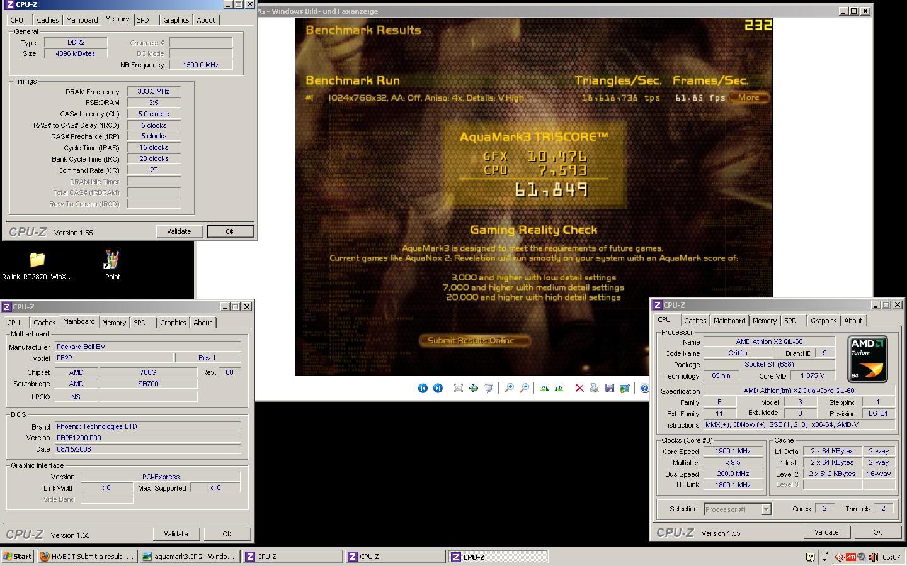Click Validate in the Mainboard CPU-Z window

point(176,534)
